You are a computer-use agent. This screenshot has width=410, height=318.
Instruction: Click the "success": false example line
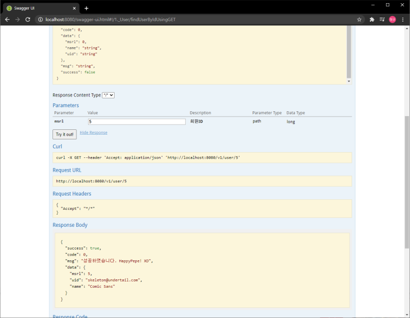pos(78,72)
